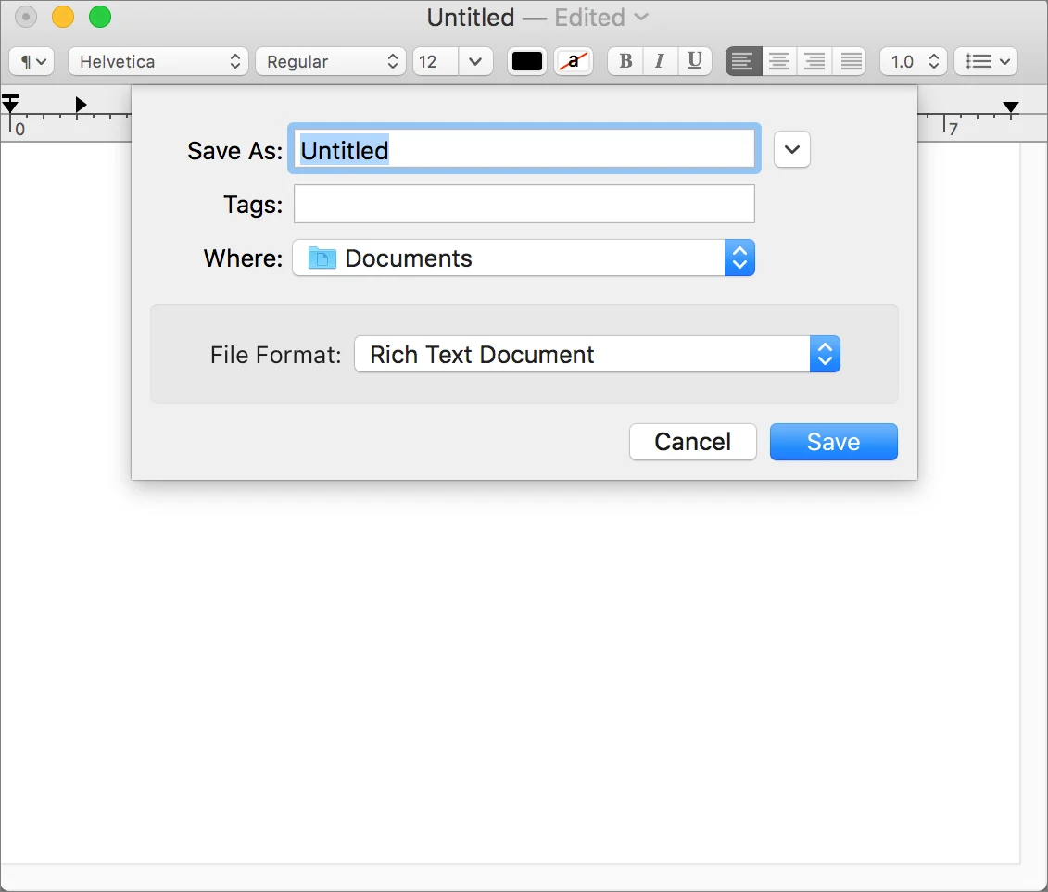Open the Where Documents location popup
Image resolution: width=1048 pixels, height=892 pixels.
click(524, 258)
